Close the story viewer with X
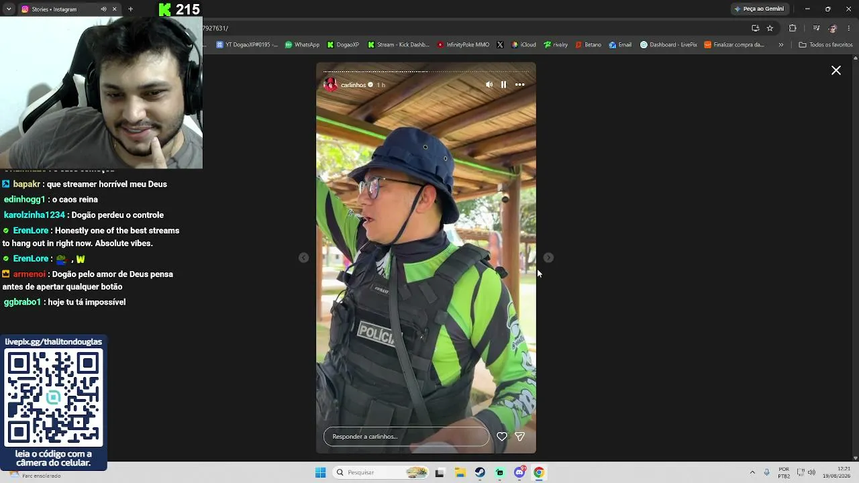Viewport: 859px width, 483px height. [836, 70]
